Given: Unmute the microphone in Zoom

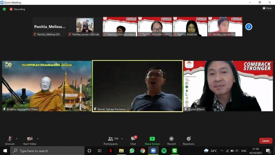Looking at the screenshot, I should click(x=10, y=141).
